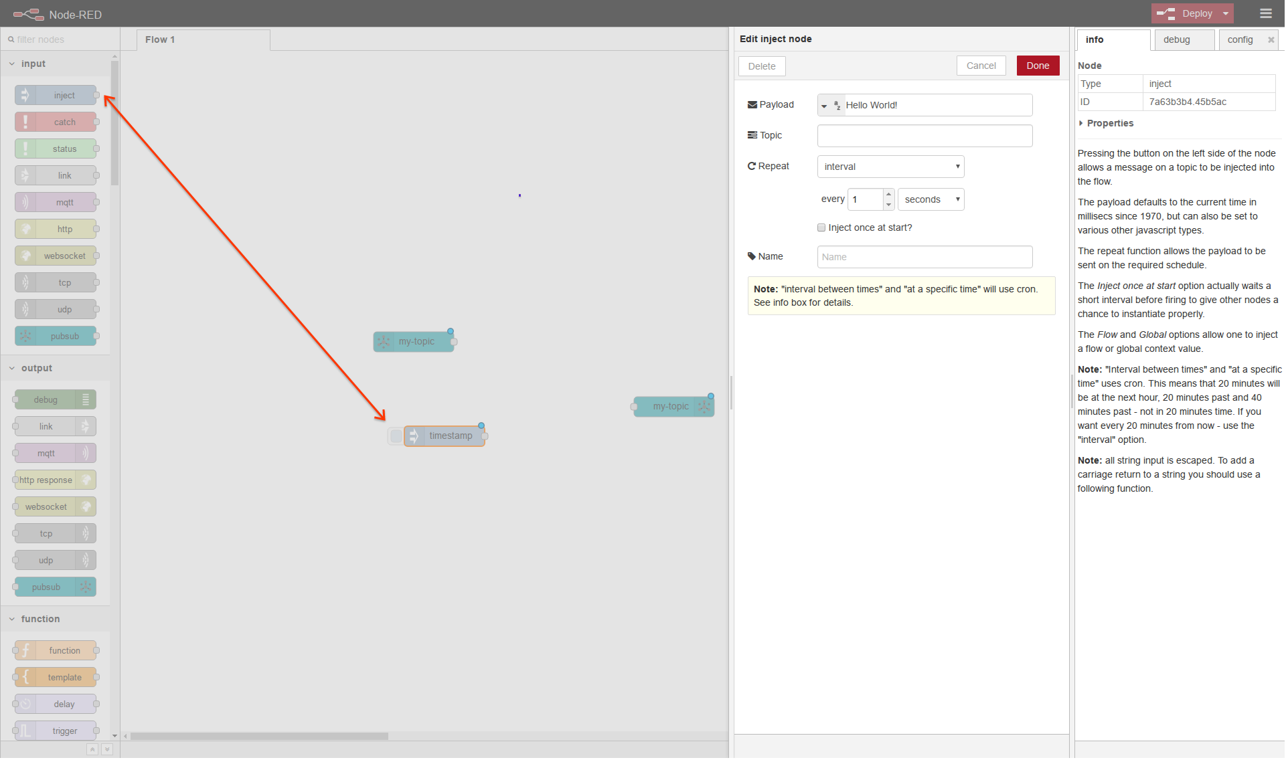Open the seconds unit dropdown
The width and height of the screenshot is (1286, 760).
[931, 199]
